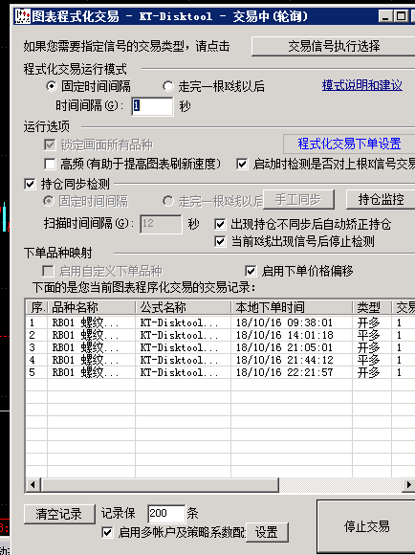Image resolution: width=415 pixels, height=555 pixels.
Task: Toggle 启用下单价格偏移 checkbox
Action: pos(251,271)
